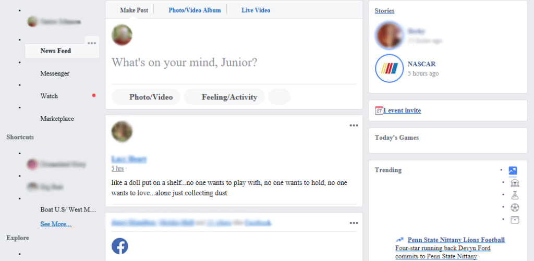Switch to the Live Video tab
Image resolution: width=534 pixels, height=261 pixels.
256,10
